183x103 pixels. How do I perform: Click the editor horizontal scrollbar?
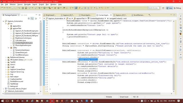click(106, 94)
